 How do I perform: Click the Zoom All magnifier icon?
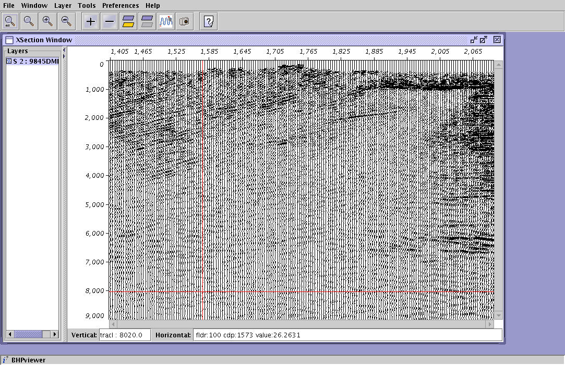pyautogui.click(x=10, y=21)
